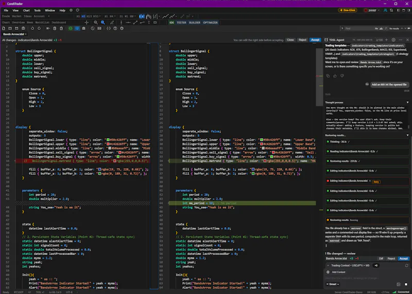Switch to the OPTIMIZER tab
This screenshot has height=294, width=412.
click(x=210, y=23)
